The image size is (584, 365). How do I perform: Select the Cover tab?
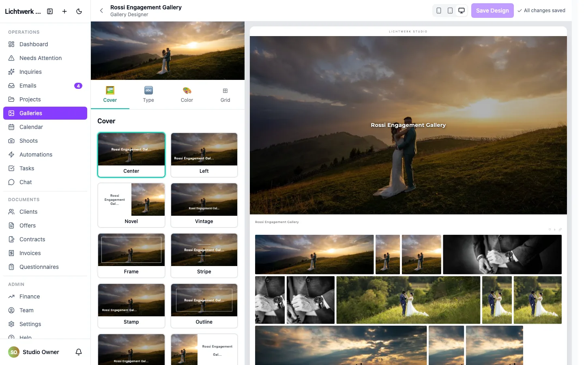point(110,94)
